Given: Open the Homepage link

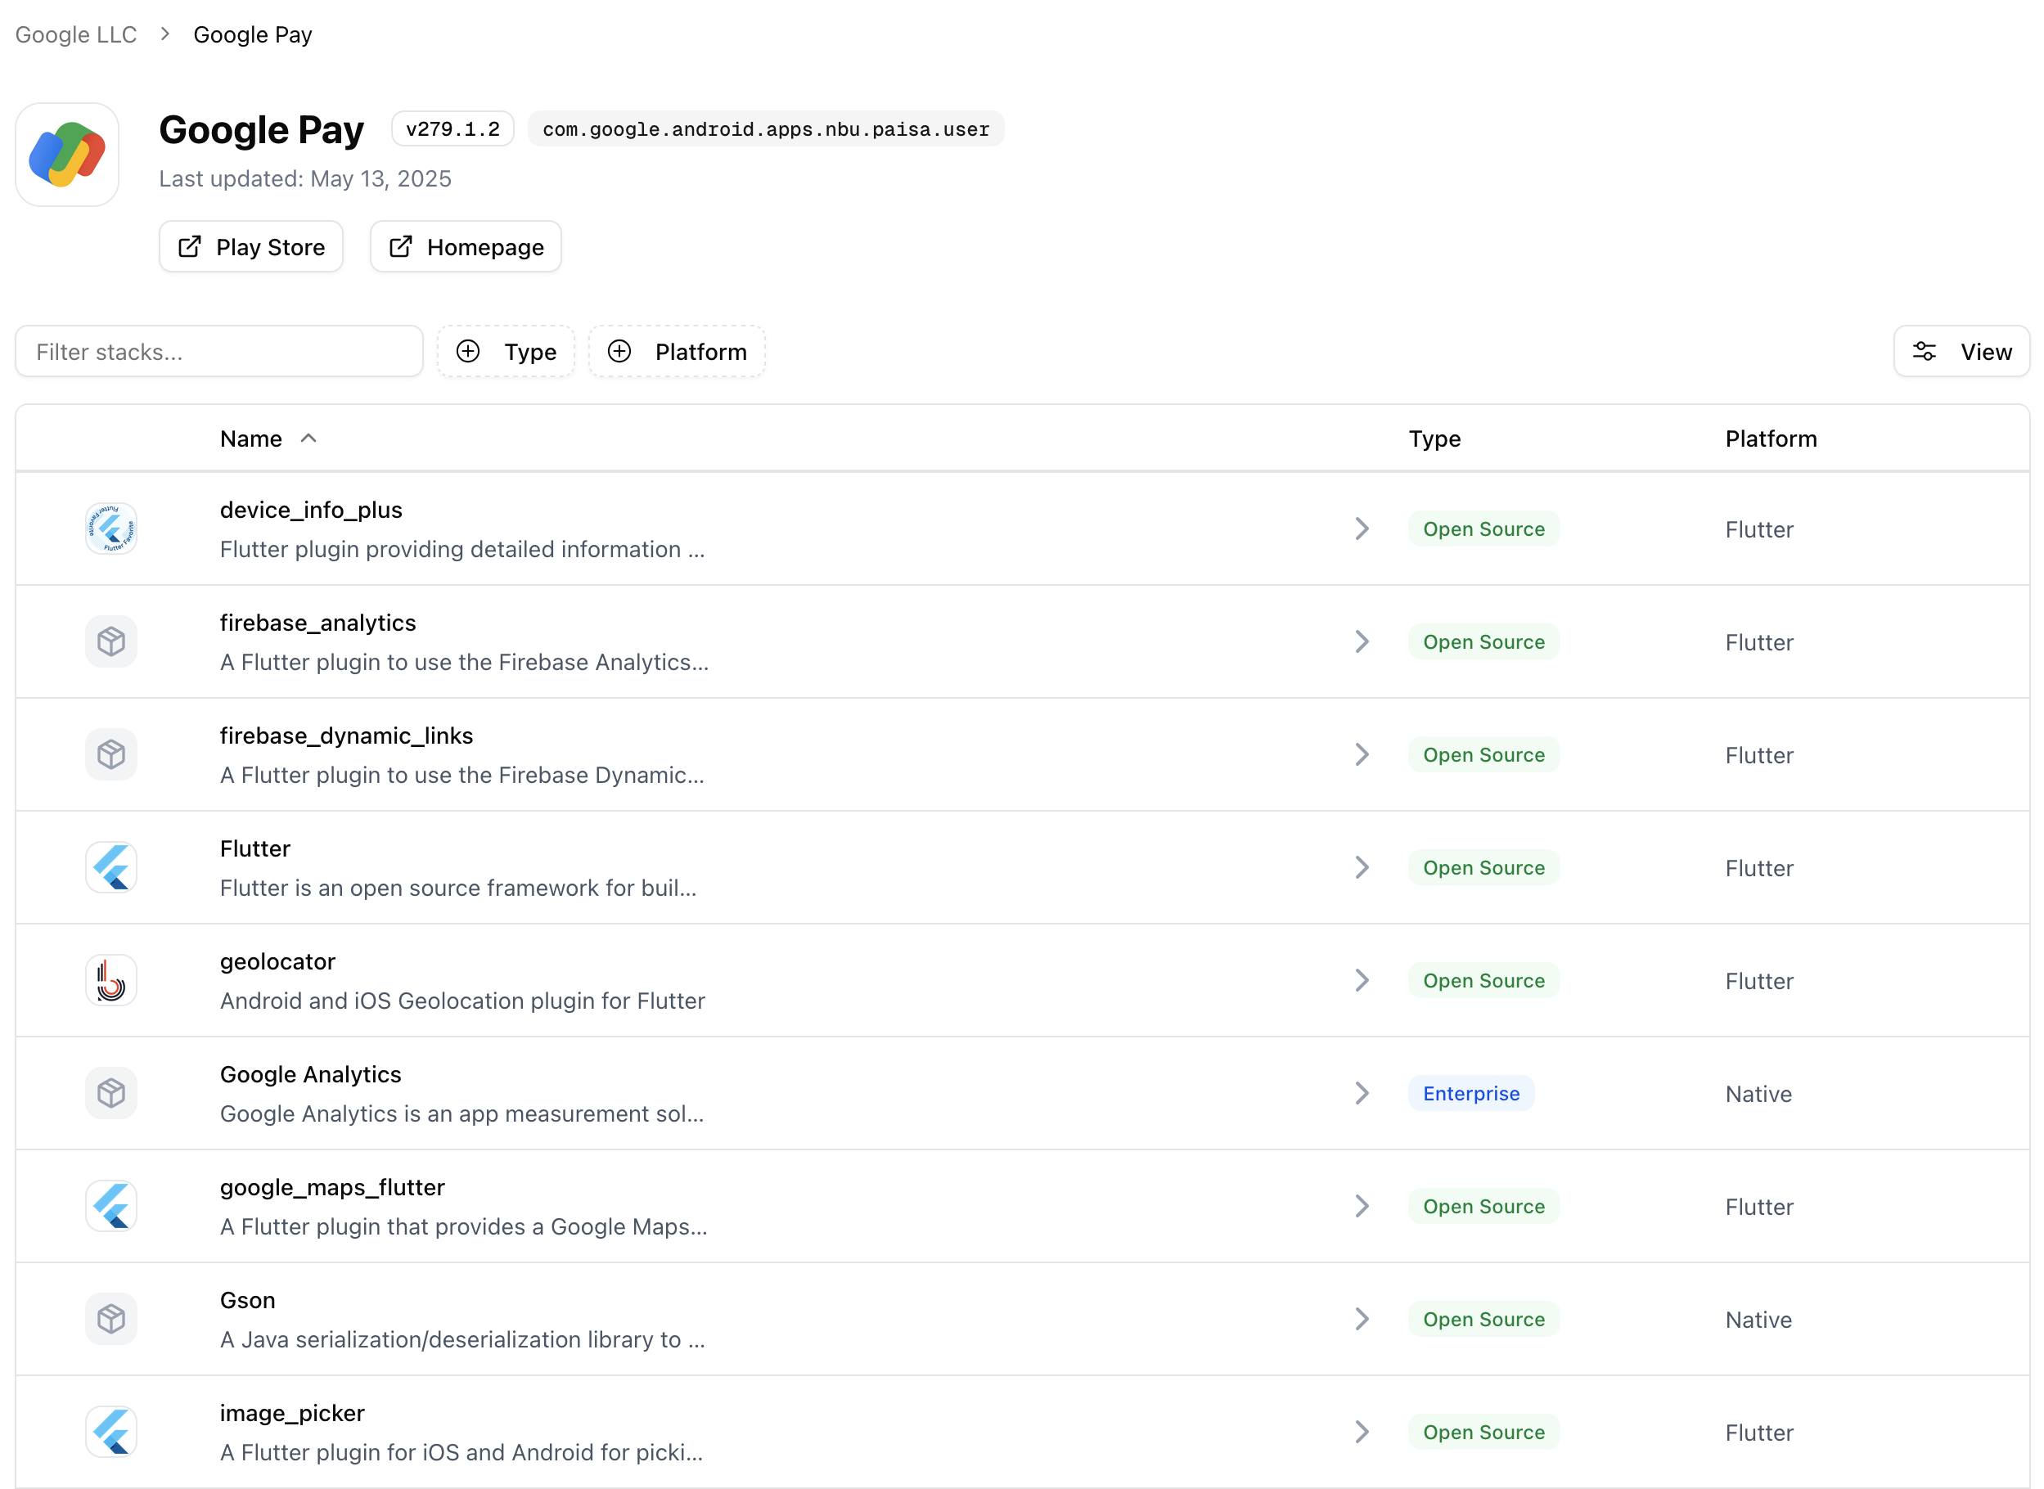Looking at the screenshot, I should (x=465, y=246).
